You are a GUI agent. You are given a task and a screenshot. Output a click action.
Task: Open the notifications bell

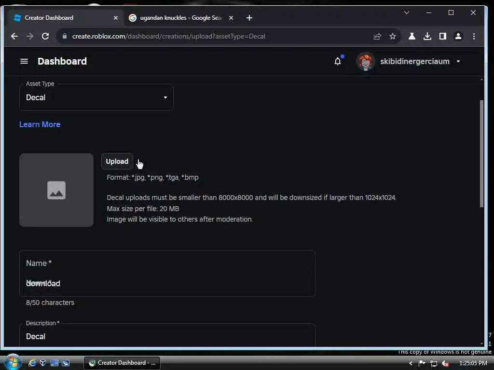pos(338,61)
